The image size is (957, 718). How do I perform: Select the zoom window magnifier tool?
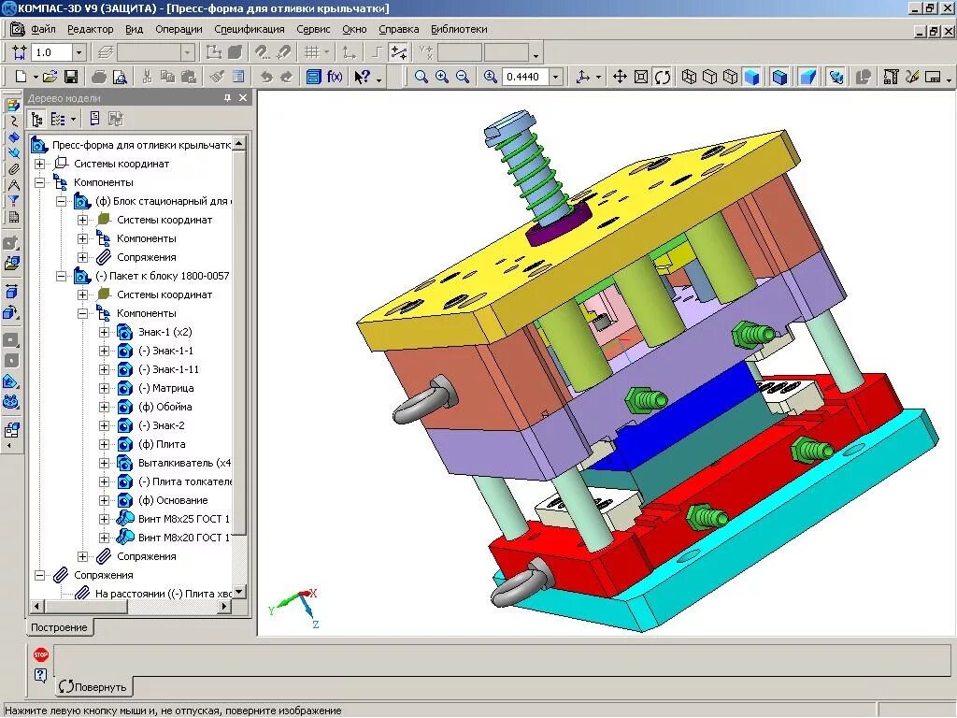point(421,77)
